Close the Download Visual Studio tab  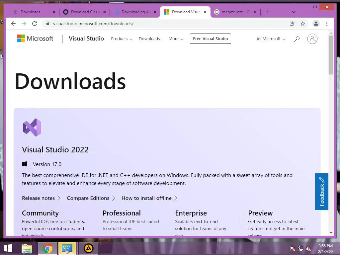(x=205, y=12)
